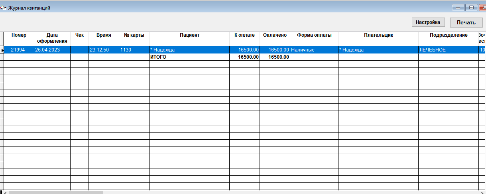Select the ЛЕЧЕБНОЕ department cell
This screenshot has width=486, height=194.
(449, 50)
